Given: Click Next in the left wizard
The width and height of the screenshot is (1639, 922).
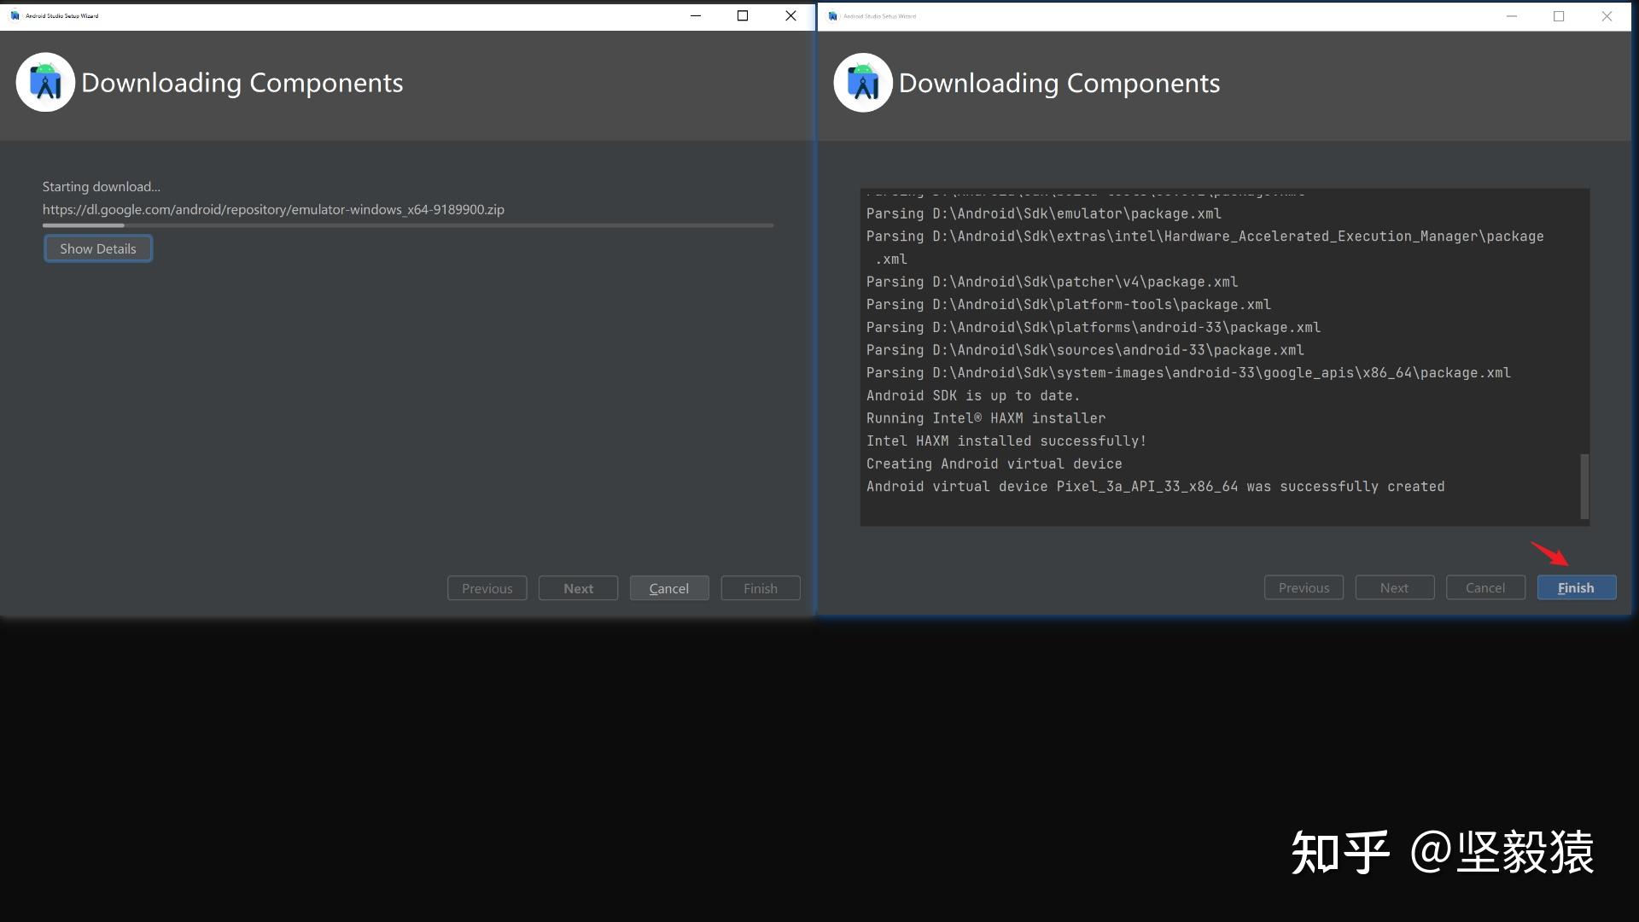Looking at the screenshot, I should coord(578,588).
